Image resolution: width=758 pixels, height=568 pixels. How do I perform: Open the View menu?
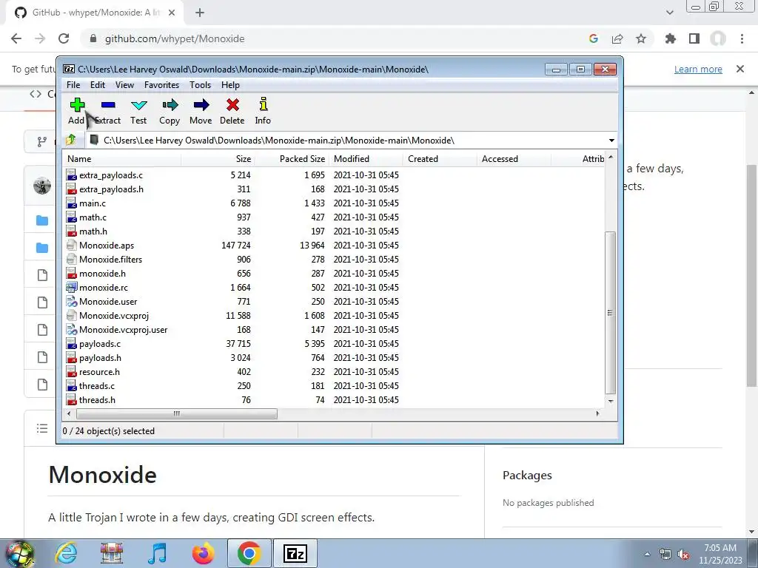[124, 85]
